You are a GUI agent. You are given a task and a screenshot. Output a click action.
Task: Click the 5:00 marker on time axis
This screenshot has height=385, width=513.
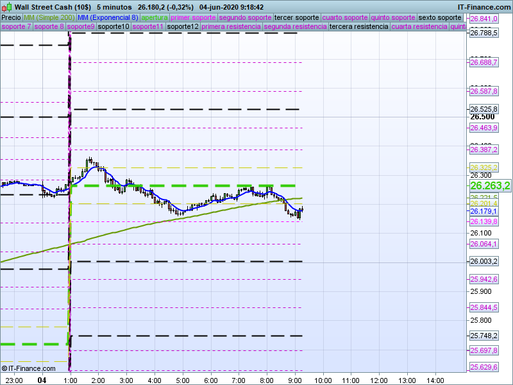pyautogui.click(x=182, y=380)
